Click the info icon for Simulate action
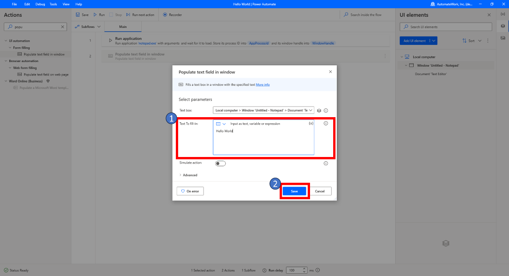The height and width of the screenshot is (276, 509). tap(326, 163)
